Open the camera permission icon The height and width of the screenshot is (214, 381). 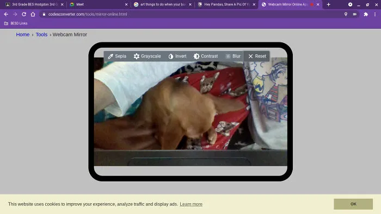355,14
